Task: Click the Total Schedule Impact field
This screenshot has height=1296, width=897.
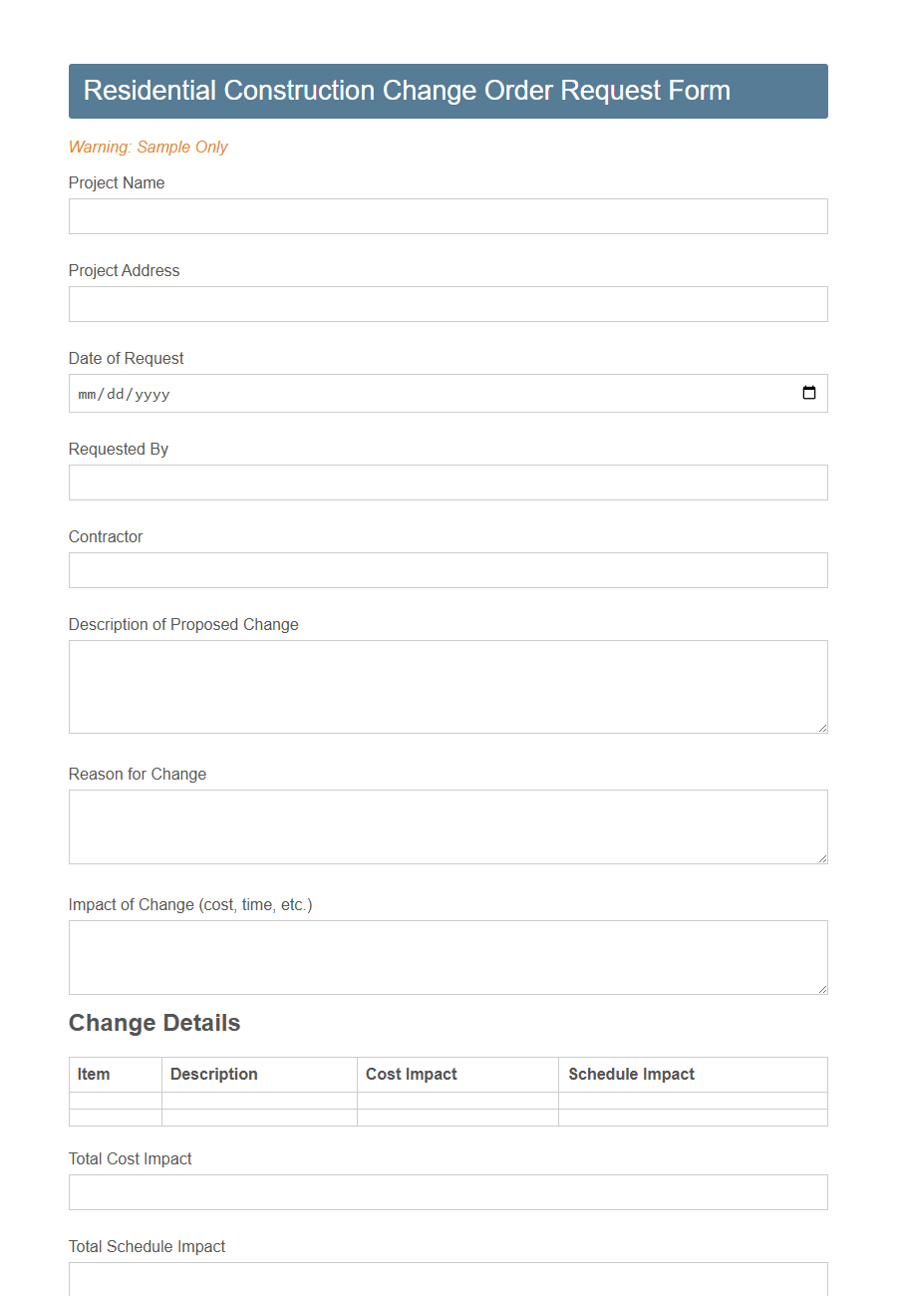Action: point(448,1280)
